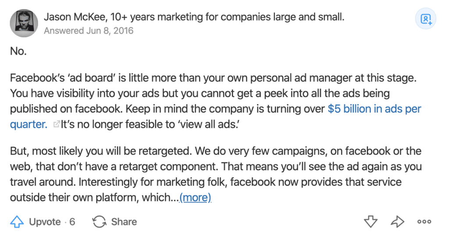The image size is (449, 235).
Task: Open the three-dot more options menu
Action: (x=424, y=221)
